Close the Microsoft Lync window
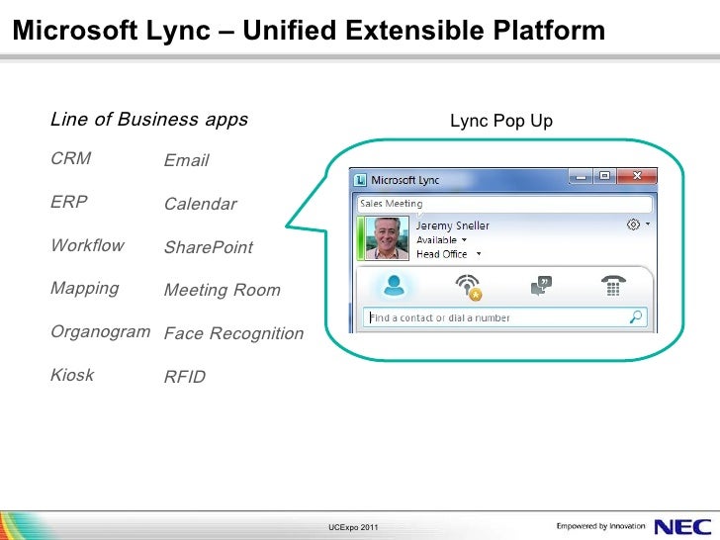 coord(637,176)
